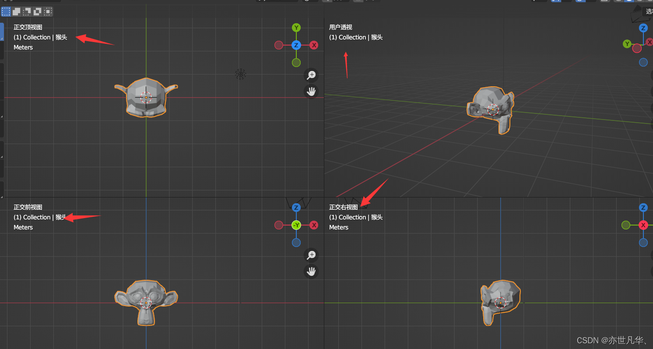Click Z axis on front-view (正交前视图) gizmo

(x=296, y=208)
